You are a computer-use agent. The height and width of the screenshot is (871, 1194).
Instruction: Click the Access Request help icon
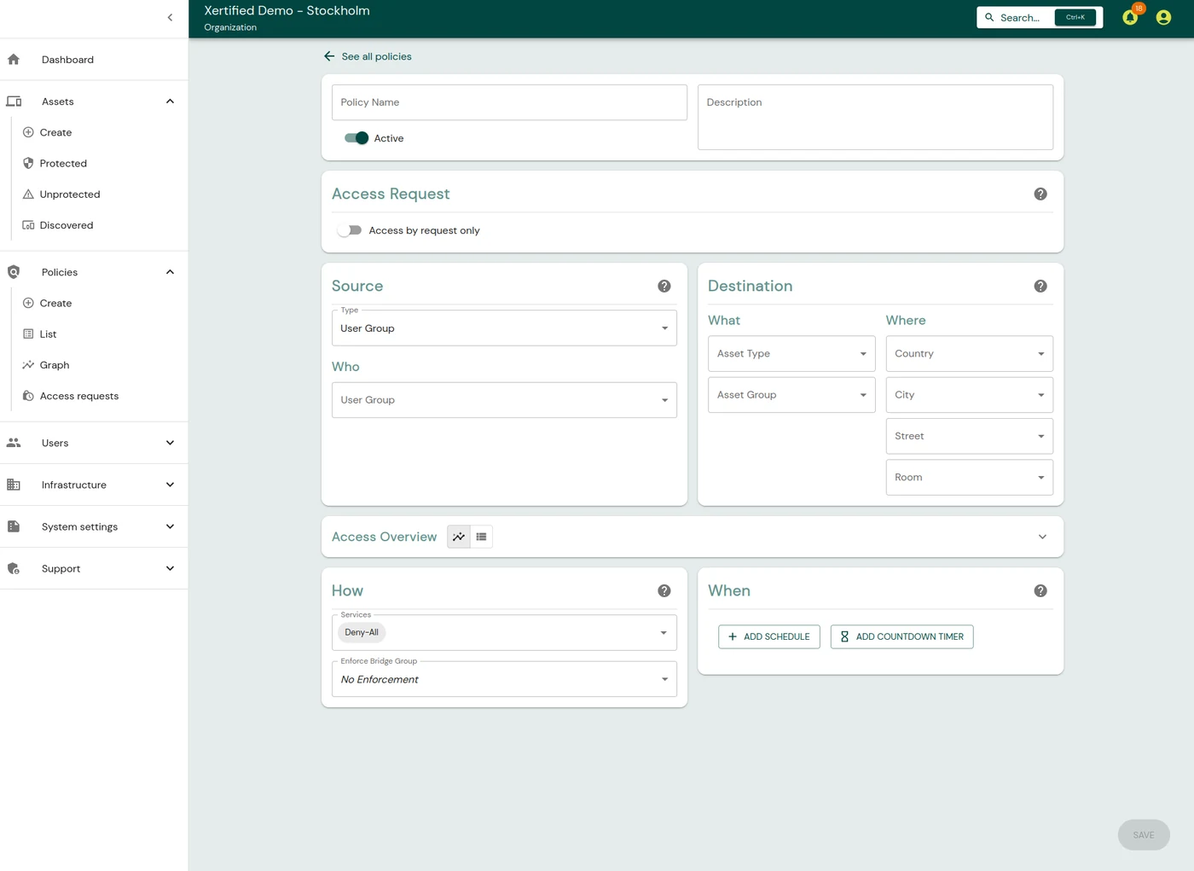[1040, 194]
